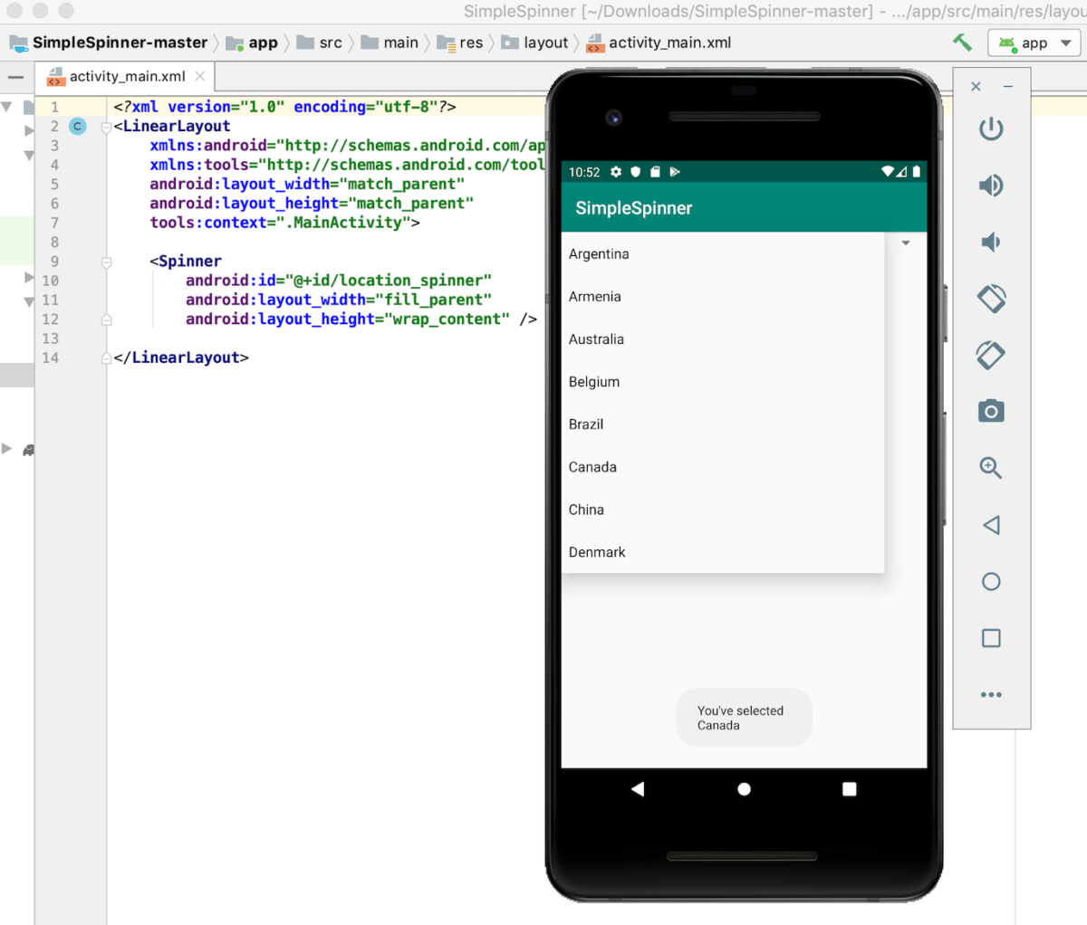Click the spinner dropdown arrow in the app

tap(906, 243)
